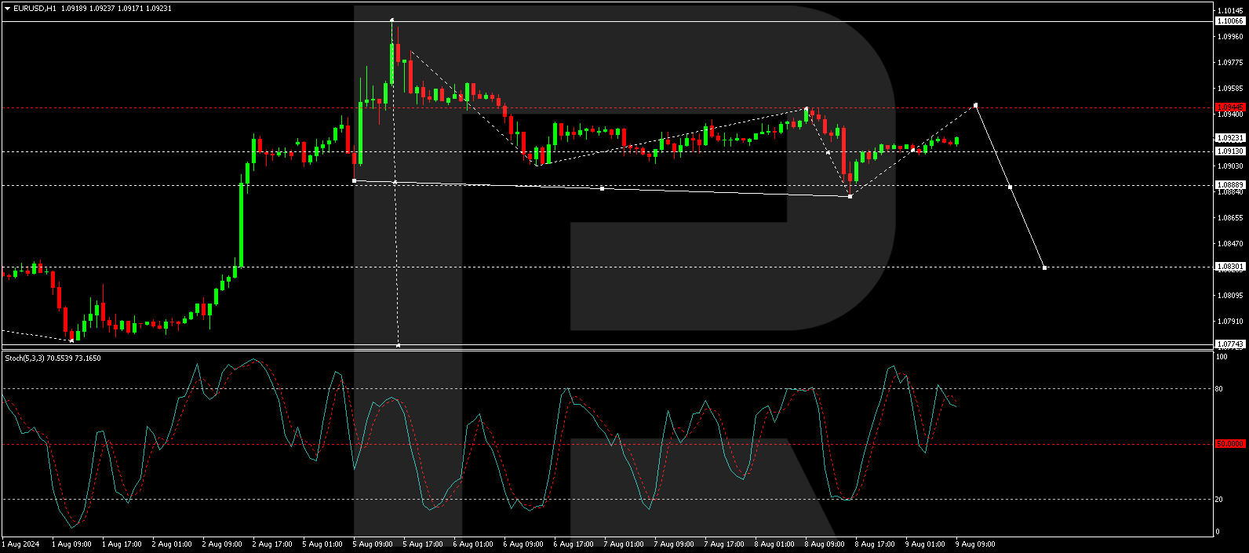Click the '5 Aug 09:00' time axis label
Viewport: 1249px width, 553px height.
[x=373, y=544]
